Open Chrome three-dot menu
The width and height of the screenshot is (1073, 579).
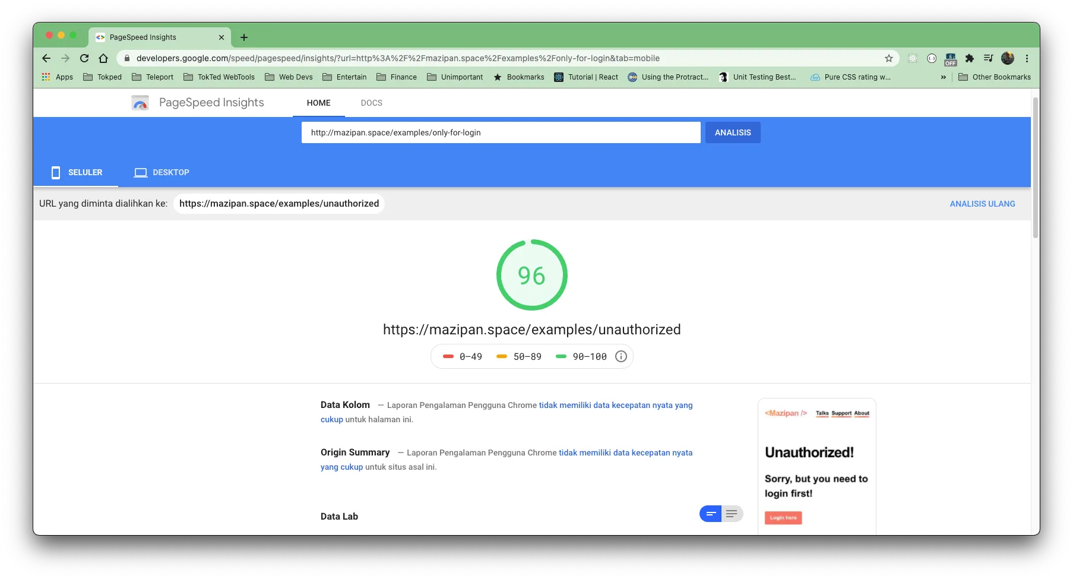[1027, 58]
